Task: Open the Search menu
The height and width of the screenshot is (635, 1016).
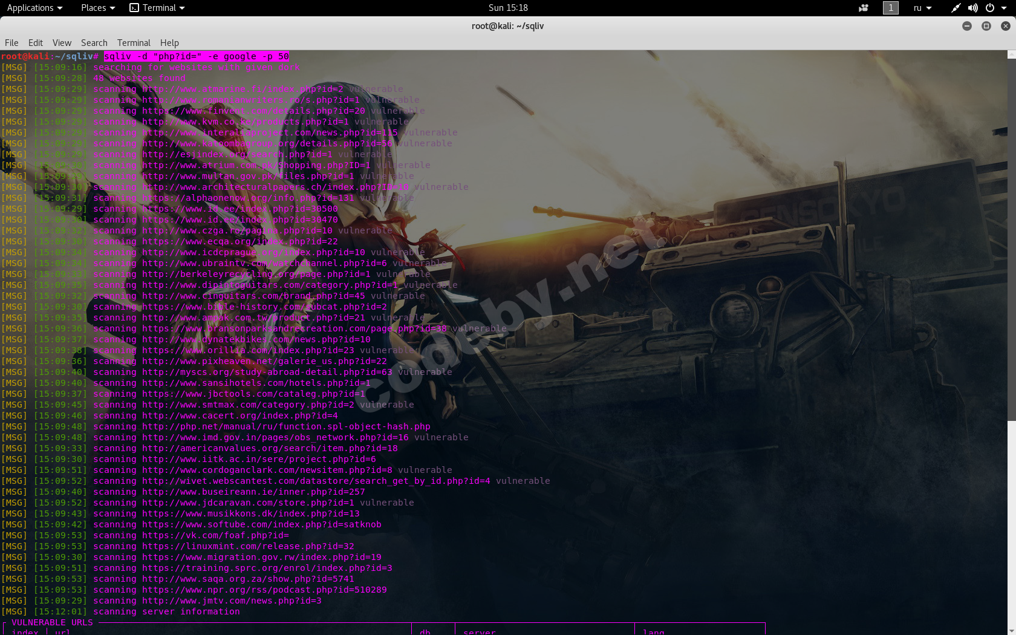Action: (94, 43)
